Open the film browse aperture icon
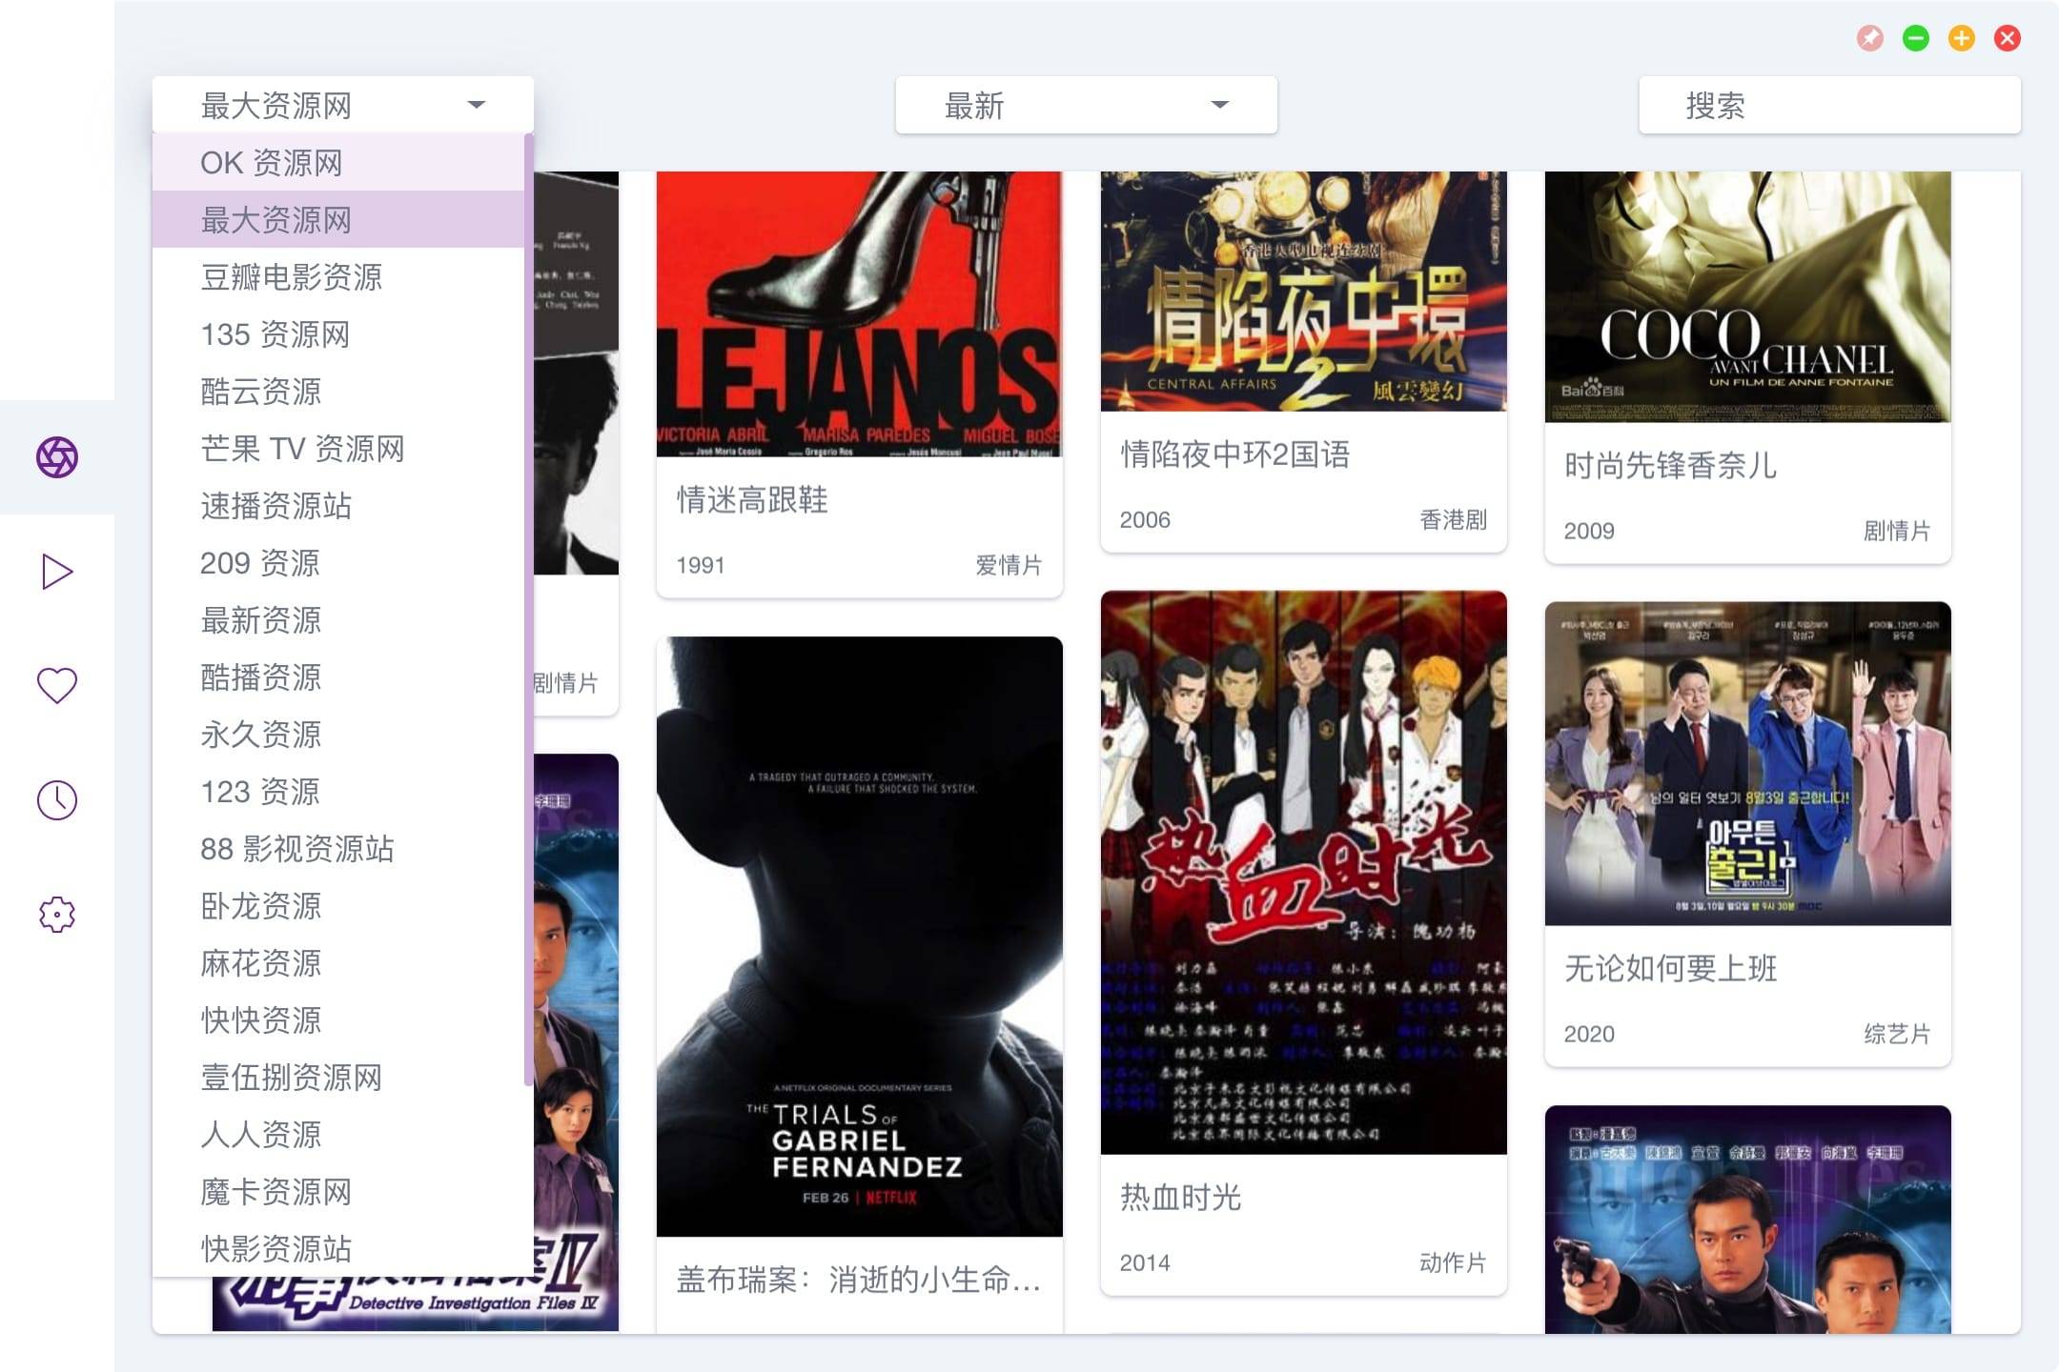2059x1372 pixels. click(57, 457)
